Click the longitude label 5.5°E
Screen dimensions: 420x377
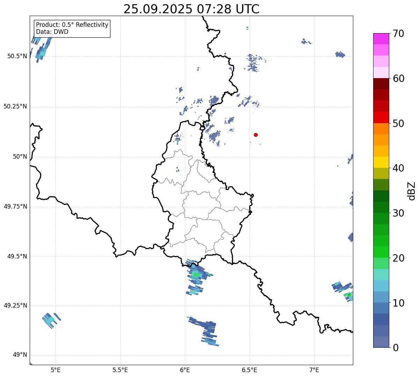(120, 370)
